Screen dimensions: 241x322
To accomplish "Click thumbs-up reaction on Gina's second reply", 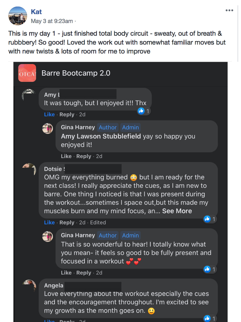I will pos(210,269).
